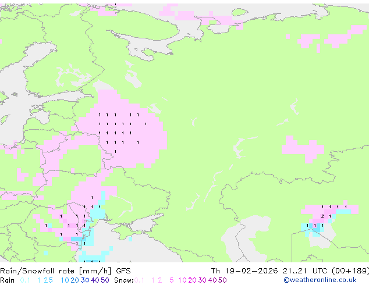Click the Snow legend value 0.1

click(139, 280)
